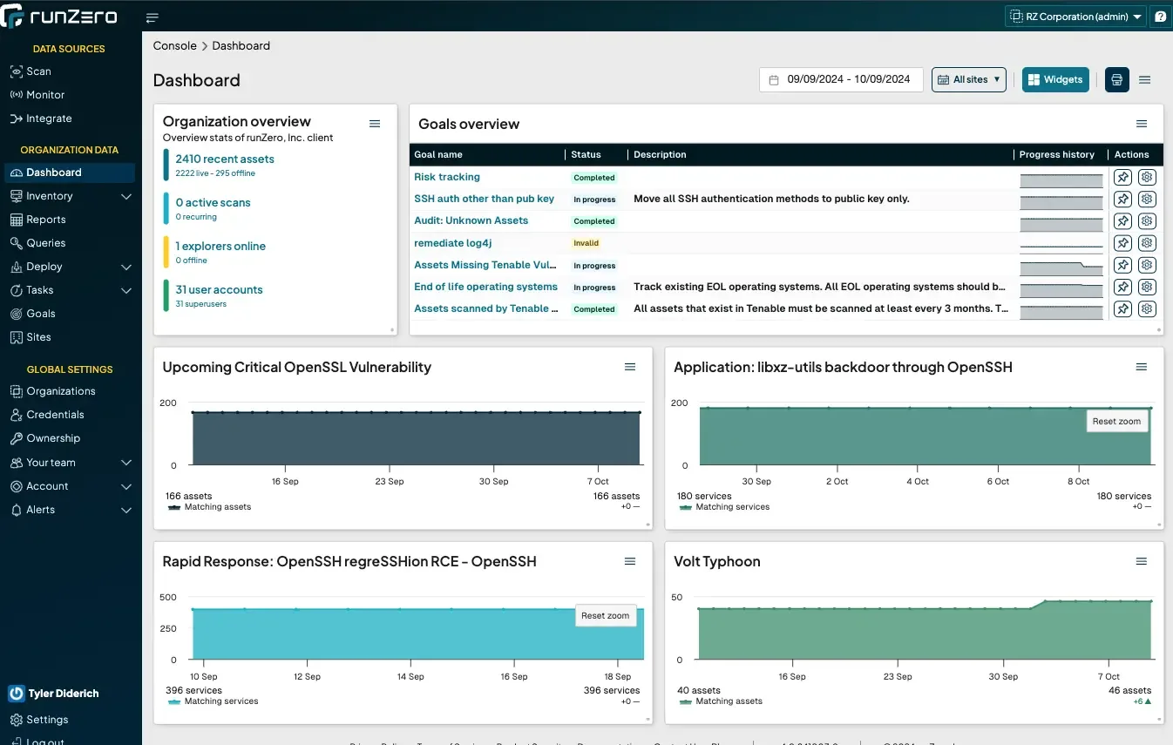Open End of life operating systems goal link
The height and width of the screenshot is (745, 1173).
pyautogui.click(x=485, y=287)
